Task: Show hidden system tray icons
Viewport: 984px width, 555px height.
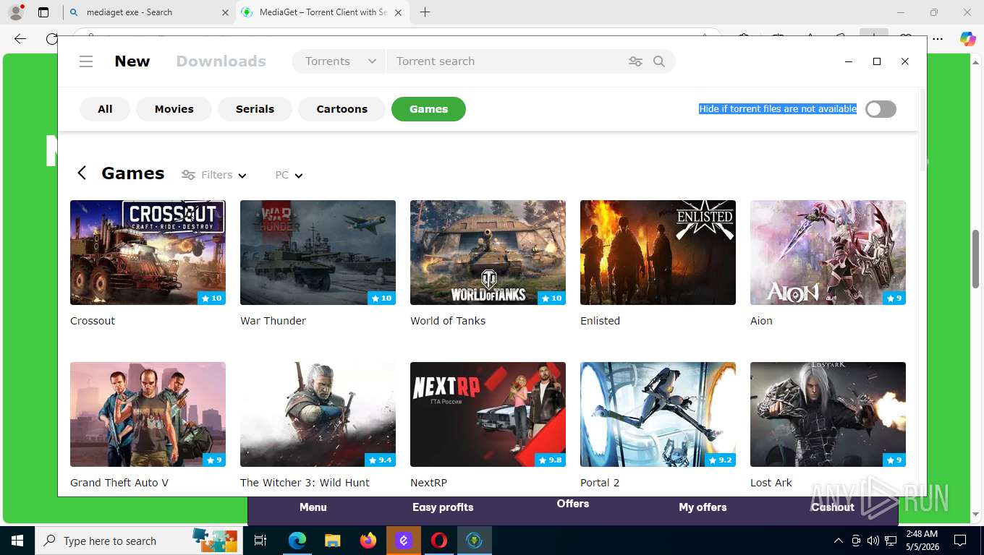Action: [x=839, y=541]
